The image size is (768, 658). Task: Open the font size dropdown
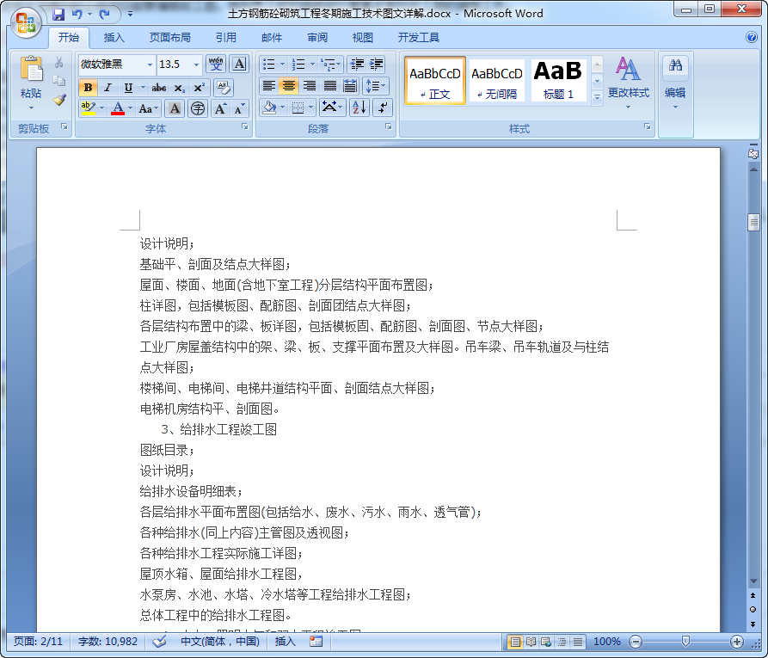[x=196, y=65]
